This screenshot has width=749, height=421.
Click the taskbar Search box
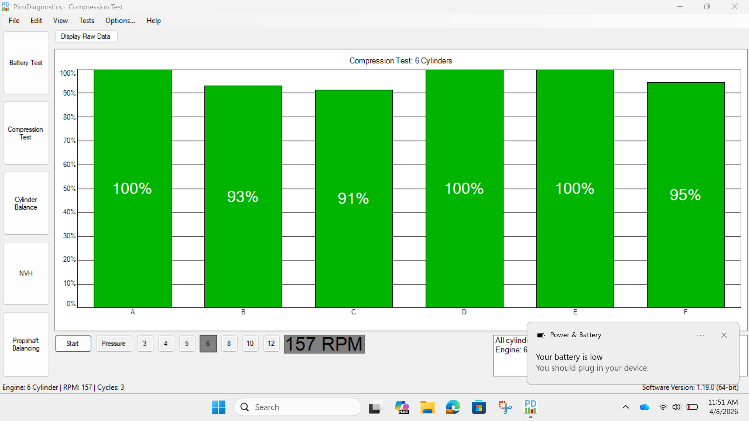pyautogui.click(x=298, y=407)
